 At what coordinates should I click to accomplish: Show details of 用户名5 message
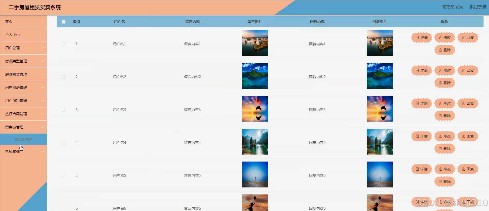(x=422, y=169)
